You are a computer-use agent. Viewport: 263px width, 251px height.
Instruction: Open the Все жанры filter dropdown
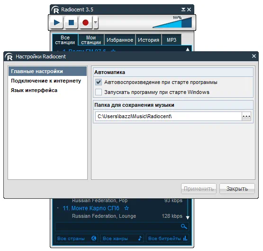click(x=122, y=238)
